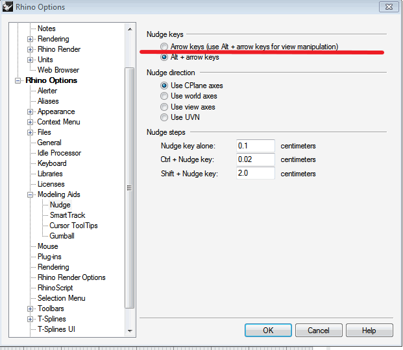
Task: Click the tree scrollbar down arrow
Action: tap(130, 331)
